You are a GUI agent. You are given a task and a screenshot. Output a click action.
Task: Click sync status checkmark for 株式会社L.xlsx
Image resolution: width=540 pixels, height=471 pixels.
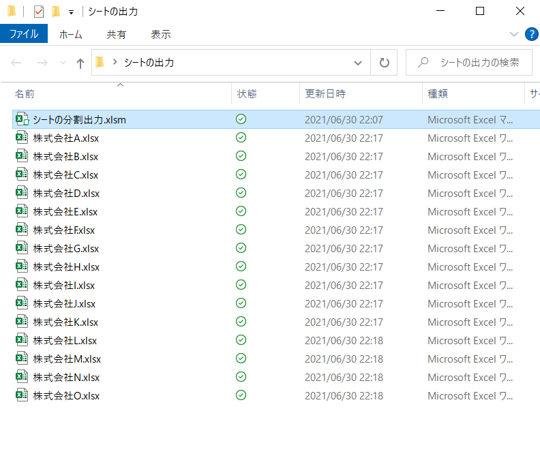tap(241, 340)
